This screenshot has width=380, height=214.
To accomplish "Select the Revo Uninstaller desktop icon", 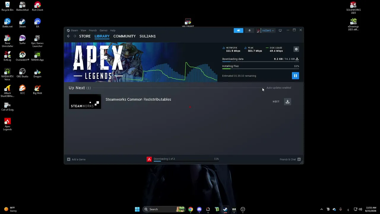I will point(7,41).
